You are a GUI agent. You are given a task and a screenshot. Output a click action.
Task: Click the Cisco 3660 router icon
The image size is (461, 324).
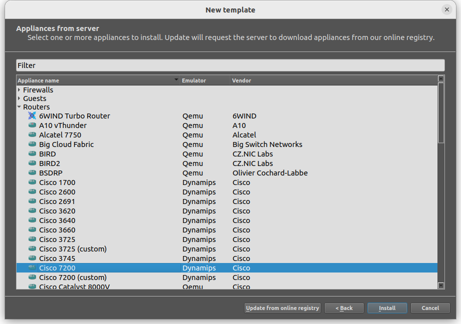[32, 229]
